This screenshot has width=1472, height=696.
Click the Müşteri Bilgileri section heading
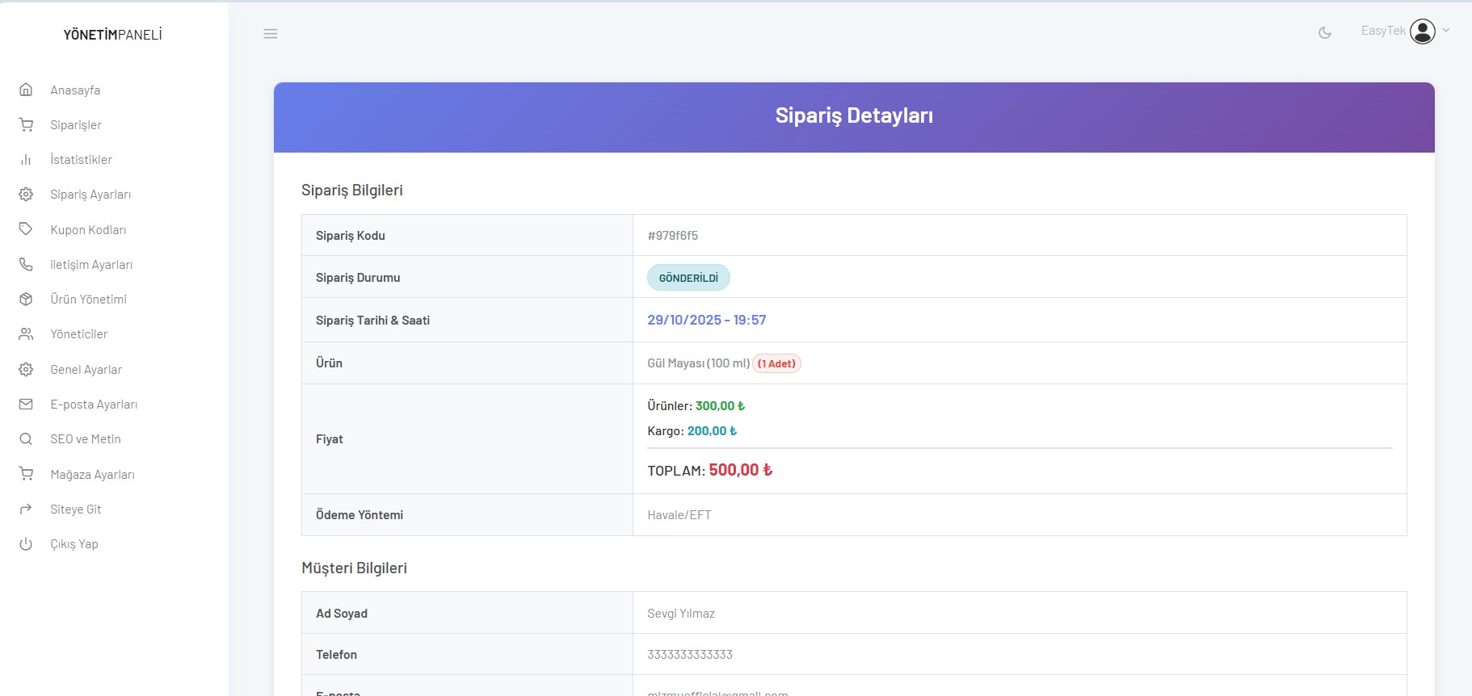click(354, 568)
